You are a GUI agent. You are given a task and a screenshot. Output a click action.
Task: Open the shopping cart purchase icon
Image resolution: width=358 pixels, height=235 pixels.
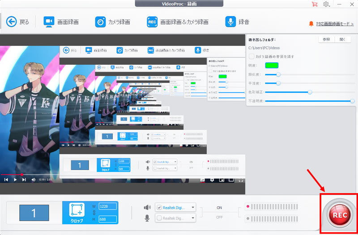tap(315, 4)
